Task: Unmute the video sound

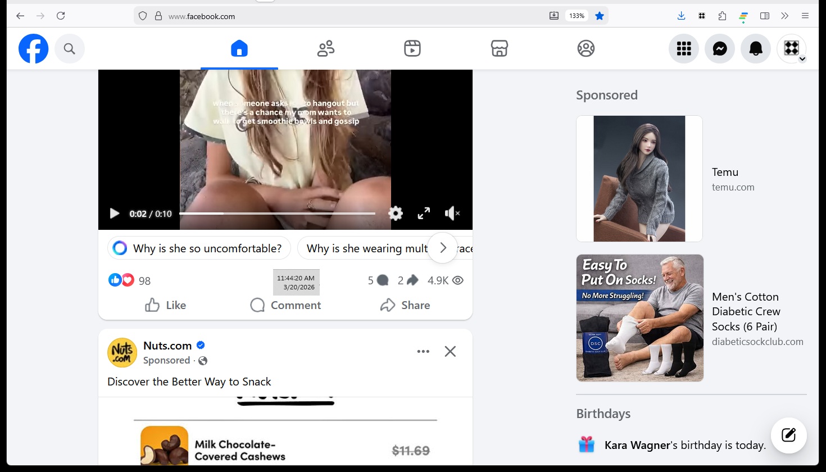Action: [452, 214]
